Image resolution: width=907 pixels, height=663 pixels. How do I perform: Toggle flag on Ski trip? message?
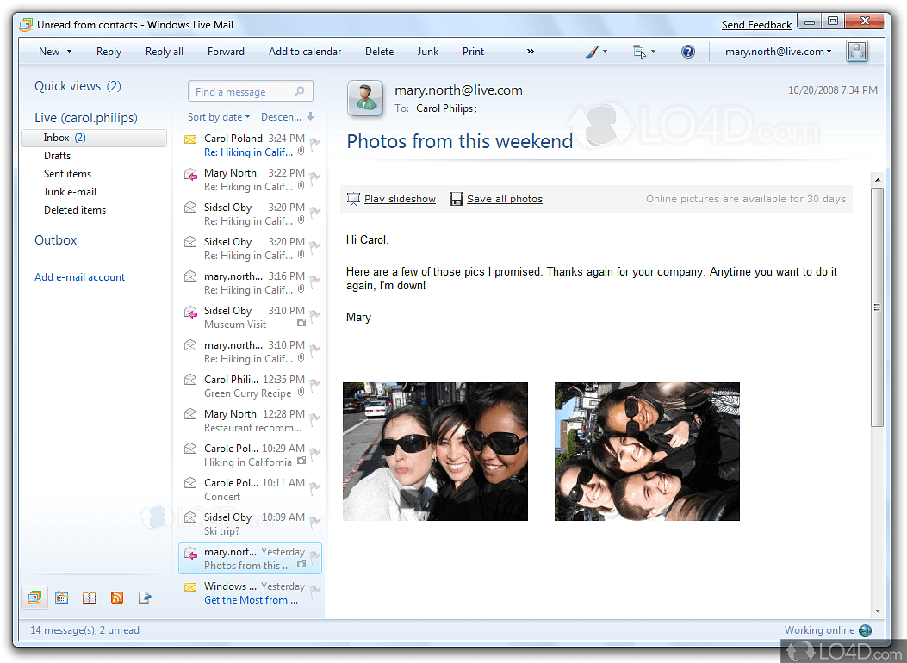pyautogui.click(x=314, y=523)
